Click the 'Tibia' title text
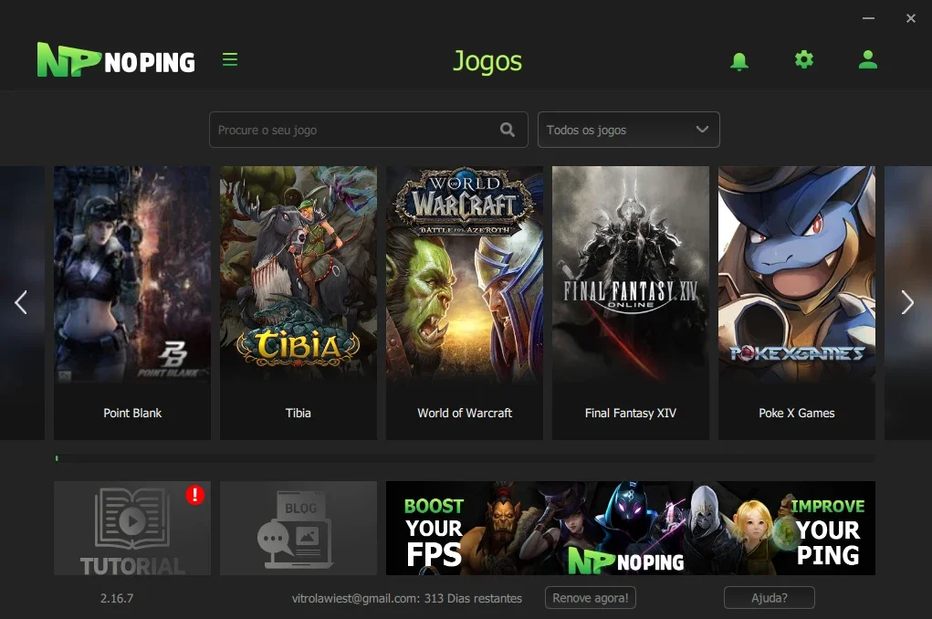 click(x=298, y=414)
